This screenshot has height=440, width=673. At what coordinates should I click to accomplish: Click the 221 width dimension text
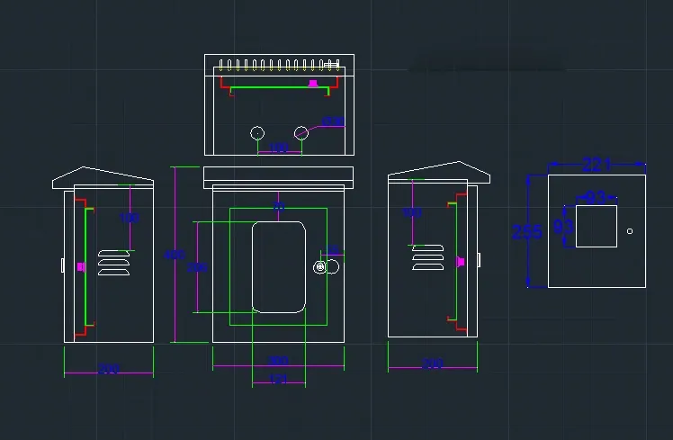tap(597, 165)
